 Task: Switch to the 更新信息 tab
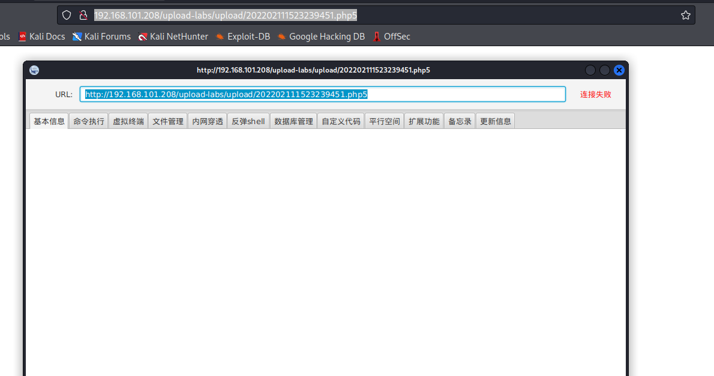pyautogui.click(x=496, y=121)
